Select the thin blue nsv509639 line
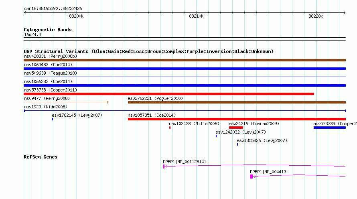Viewport: 357px width, 199px height. point(185,77)
